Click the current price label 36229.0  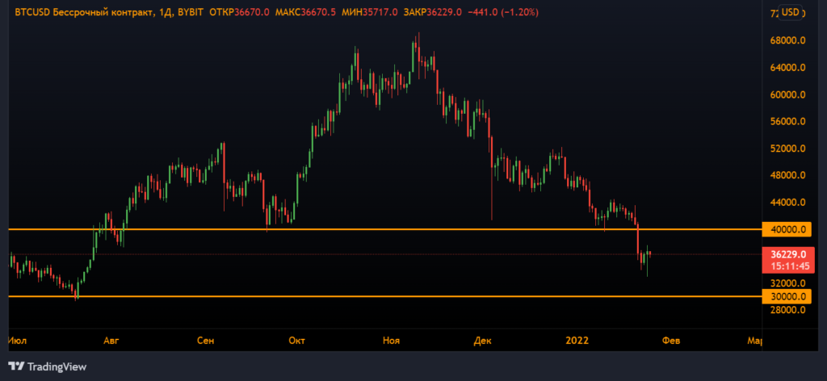pyautogui.click(x=787, y=253)
